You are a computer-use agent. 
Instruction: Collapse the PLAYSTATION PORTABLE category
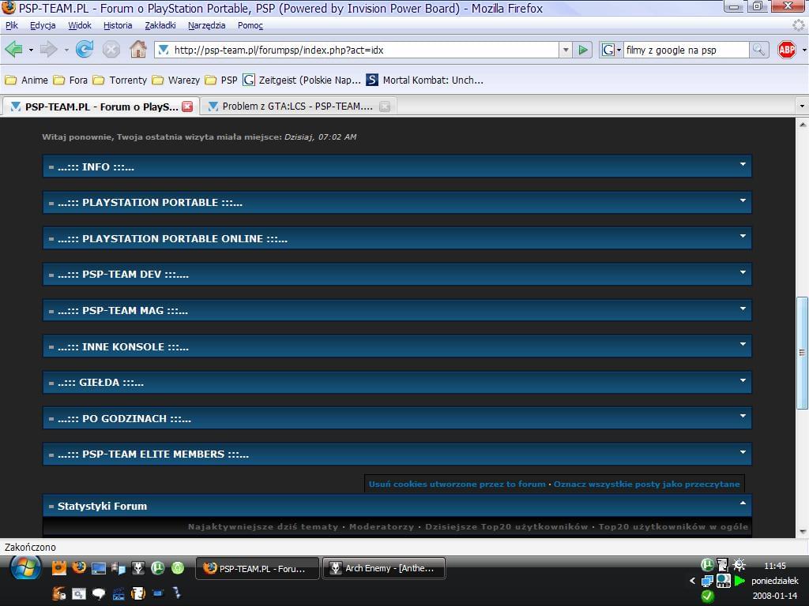pos(743,200)
